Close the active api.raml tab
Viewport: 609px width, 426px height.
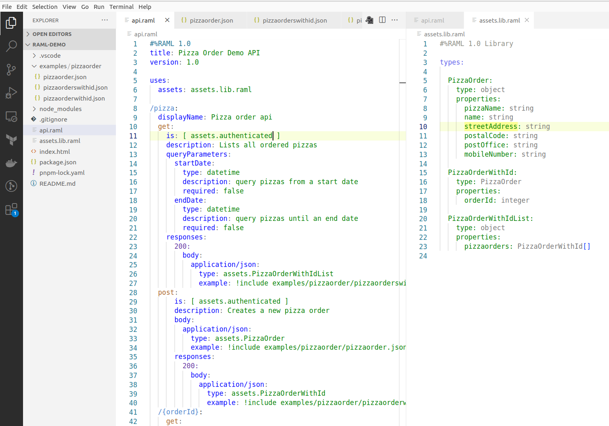coord(167,20)
